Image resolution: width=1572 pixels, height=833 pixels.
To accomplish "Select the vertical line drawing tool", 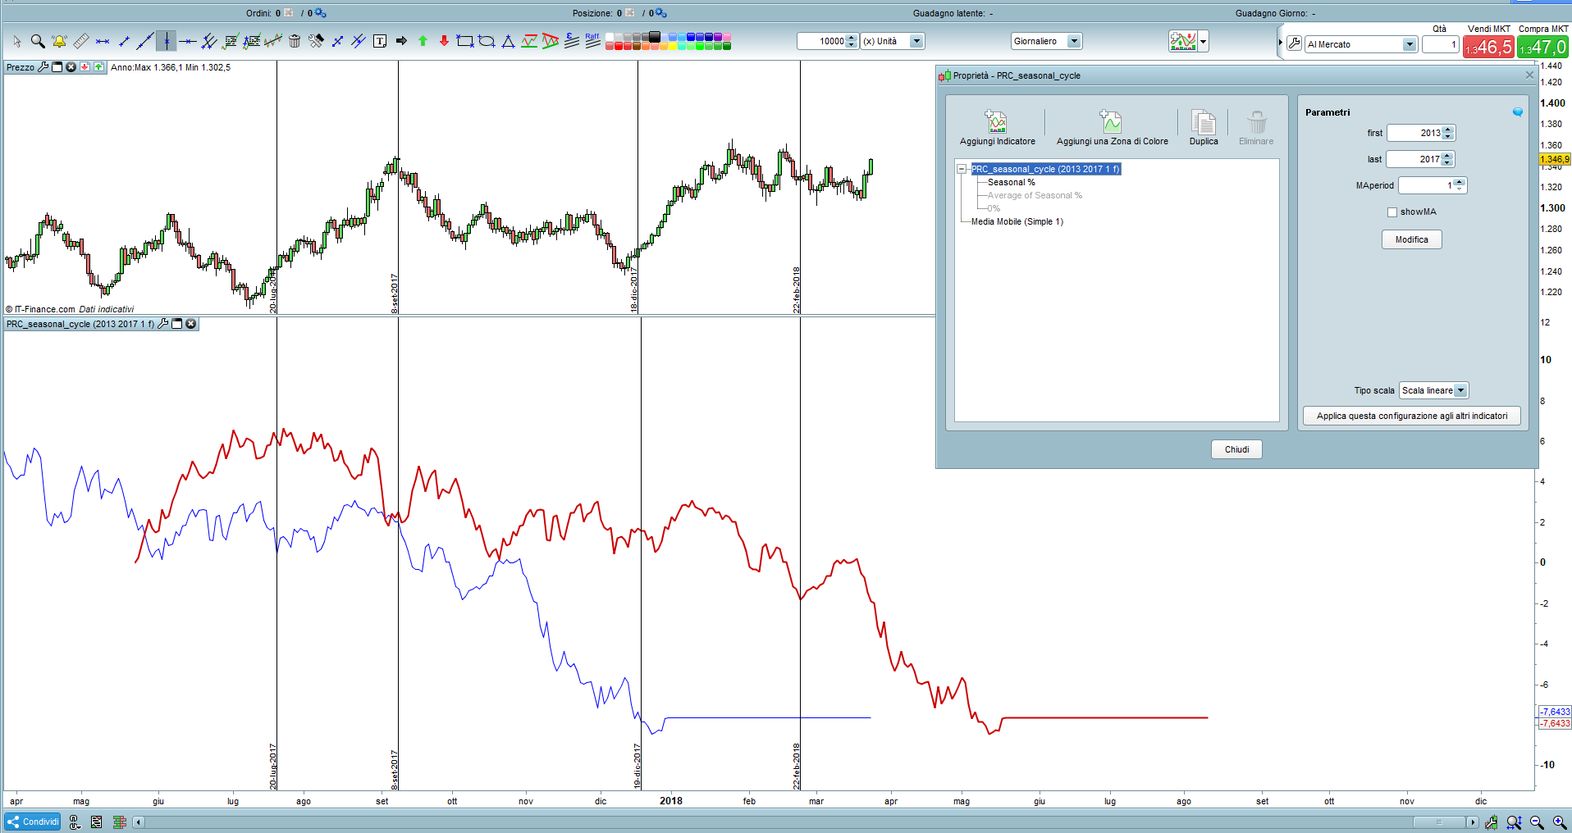I will click(x=167, y=41).
